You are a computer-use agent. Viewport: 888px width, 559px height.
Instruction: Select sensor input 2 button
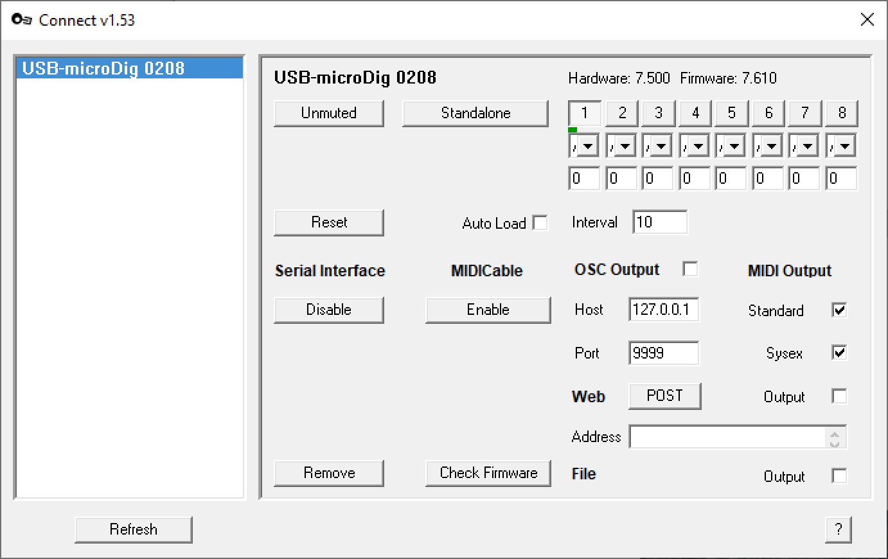click(622, 114)
